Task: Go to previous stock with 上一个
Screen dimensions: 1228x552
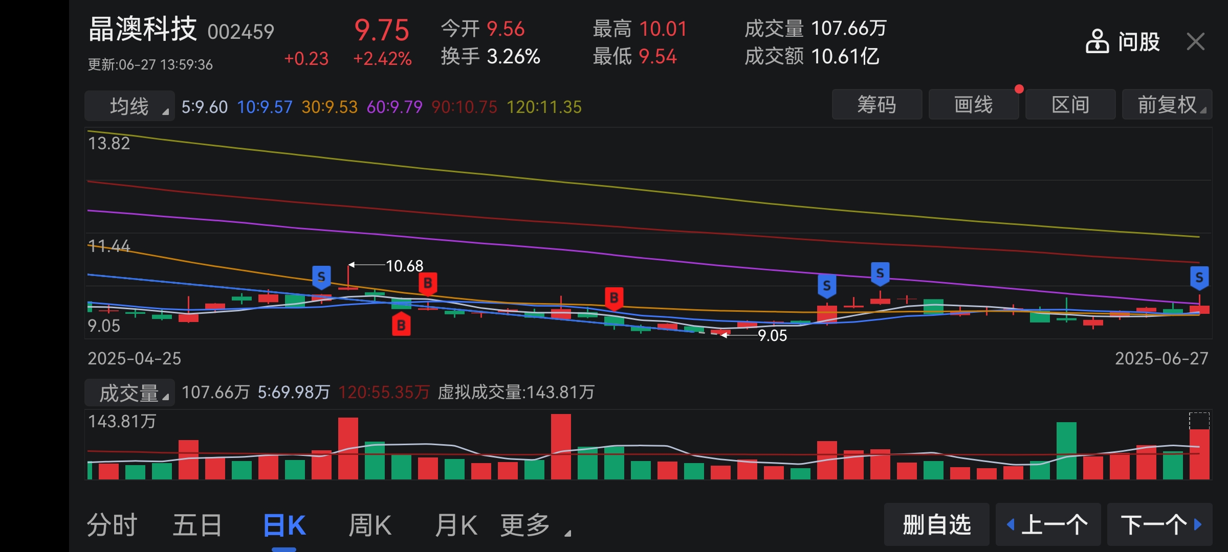Action: click(x=1048, y=524)
